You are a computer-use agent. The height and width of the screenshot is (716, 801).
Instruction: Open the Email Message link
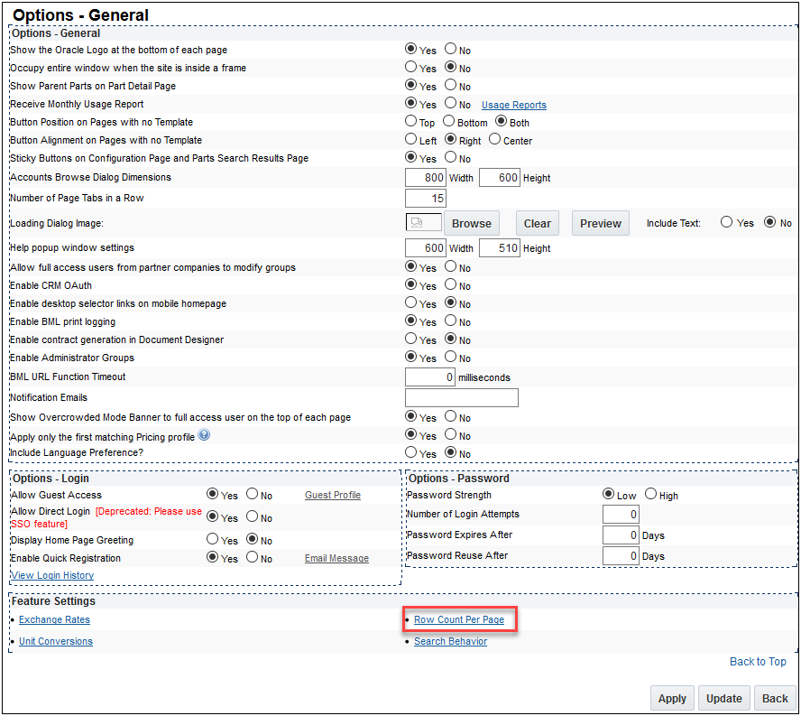[x=336, y=559]
